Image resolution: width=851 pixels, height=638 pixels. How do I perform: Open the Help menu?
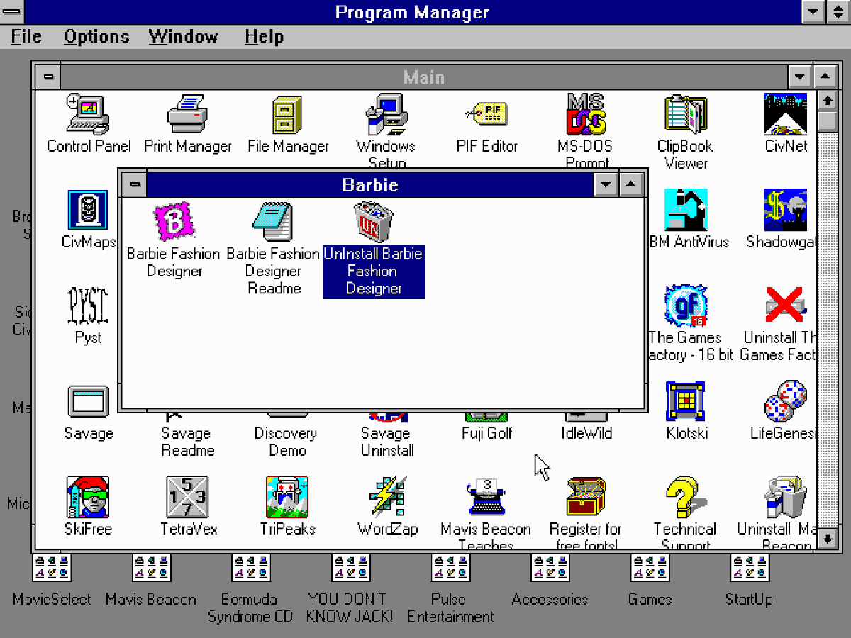[264, 37]
